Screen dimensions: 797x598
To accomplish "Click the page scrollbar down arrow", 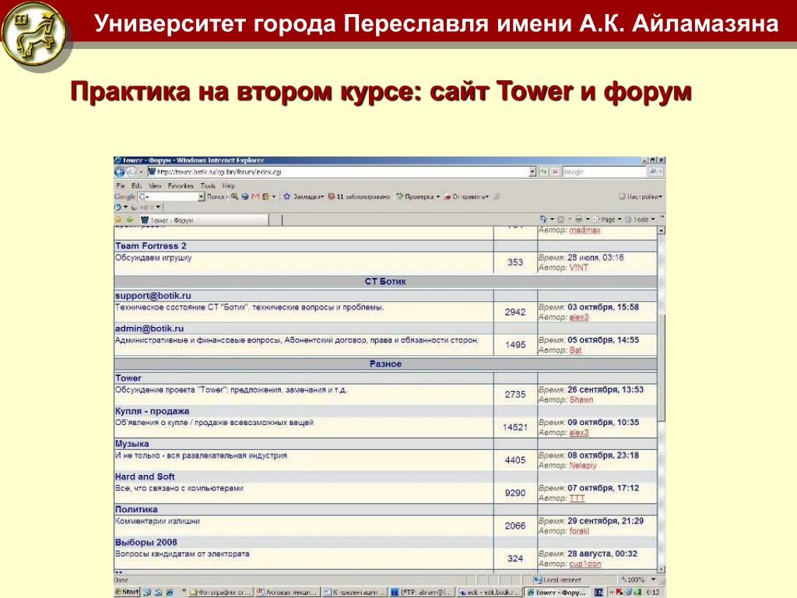I will point(662,569).
